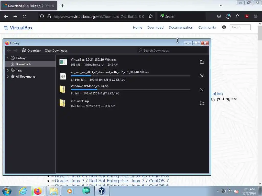Click the site security padlock

49,17
